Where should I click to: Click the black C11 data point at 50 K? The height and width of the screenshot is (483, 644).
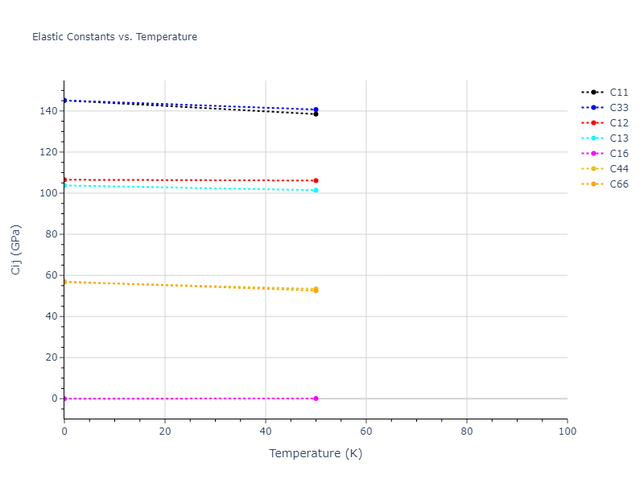click(x=316, y=114)
